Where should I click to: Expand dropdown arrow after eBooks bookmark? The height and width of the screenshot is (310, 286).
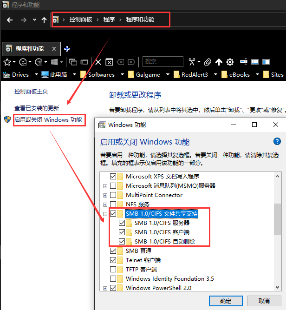[x=257, y=74]
